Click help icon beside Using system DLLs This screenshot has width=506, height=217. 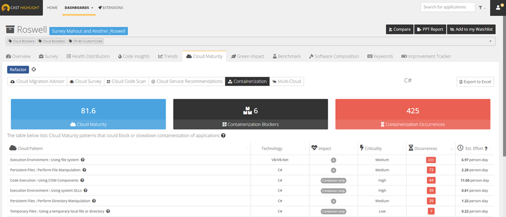pyautogui.click(x=85, y=190)
